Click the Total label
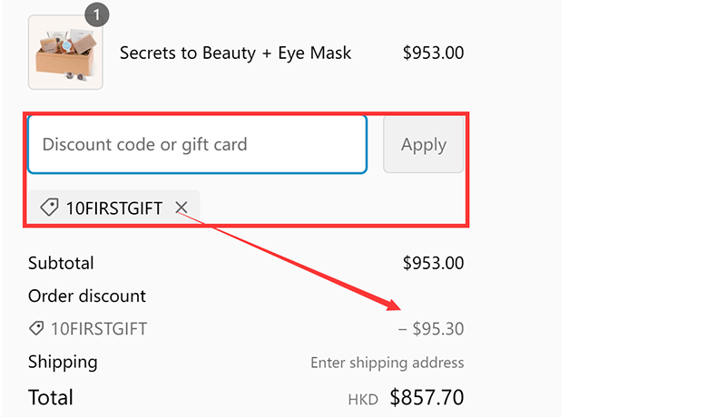This screenshot has height=417, width=726. 51,397
